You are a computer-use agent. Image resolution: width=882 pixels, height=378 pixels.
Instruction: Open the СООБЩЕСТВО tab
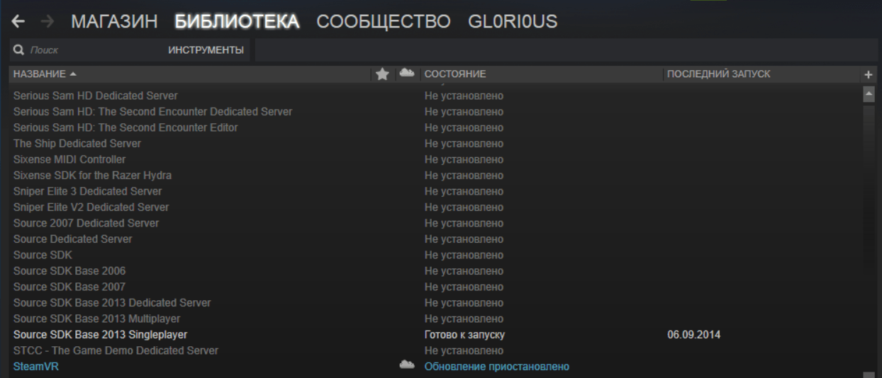coord(384,22)
